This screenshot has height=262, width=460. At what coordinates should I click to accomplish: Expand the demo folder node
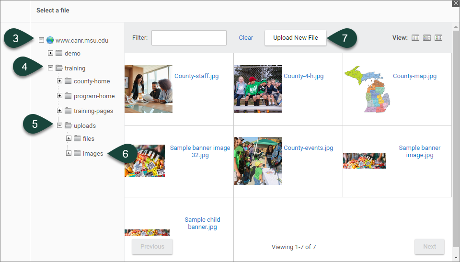point(50,53)
